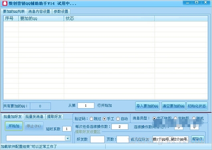212x150 pixels.
Task: Open the 提取好友 tab
Action: [55, 117]
